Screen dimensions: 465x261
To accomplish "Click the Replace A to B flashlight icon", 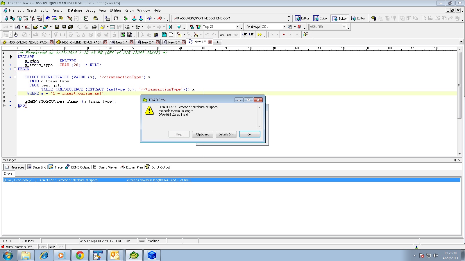I will pyautogui.click(x=196, y=35).
